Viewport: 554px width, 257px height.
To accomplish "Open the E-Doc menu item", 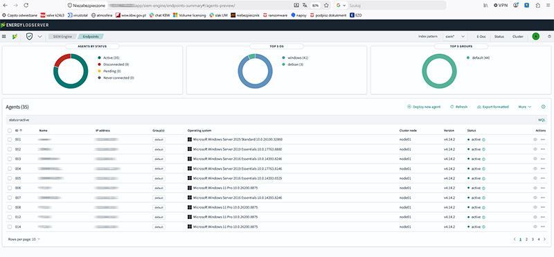I will 481,37.
